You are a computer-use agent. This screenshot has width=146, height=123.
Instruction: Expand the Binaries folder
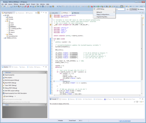click(5, 17)
